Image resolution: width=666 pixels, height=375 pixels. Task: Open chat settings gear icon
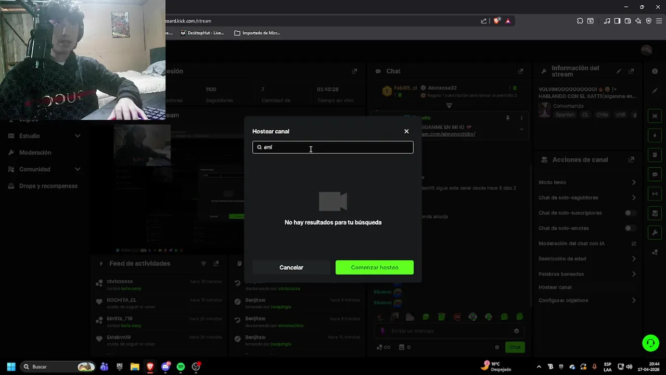pos(497,347)
